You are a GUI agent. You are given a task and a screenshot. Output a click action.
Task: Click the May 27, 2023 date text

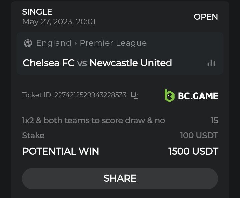click(x=59, y=22)
